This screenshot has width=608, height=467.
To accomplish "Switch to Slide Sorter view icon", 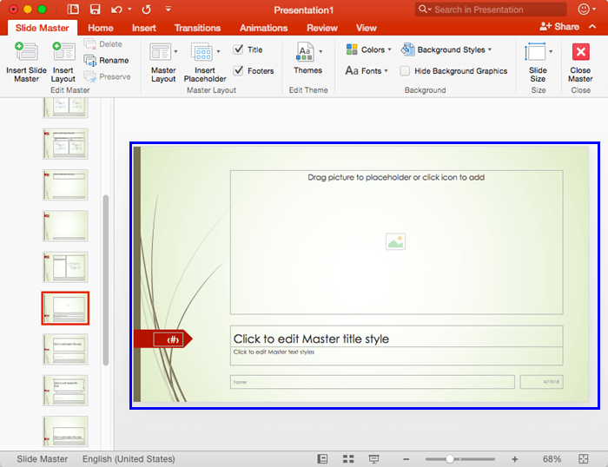I will pos(348,458).
